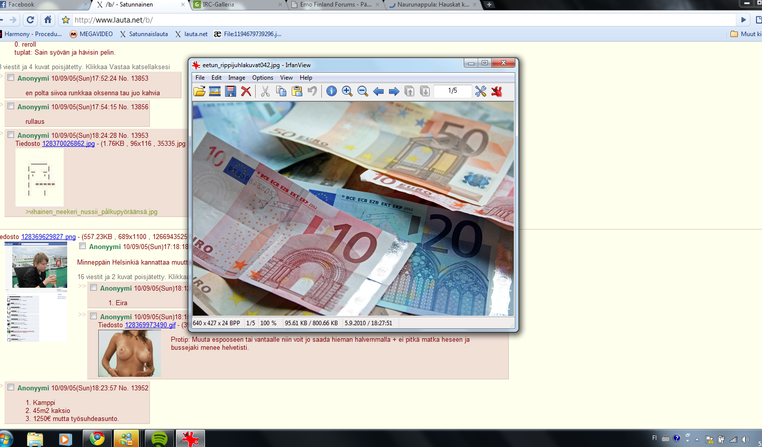Open the Facebook screenshot thumbnail in the thread
Image resolution: width=762 pixels, height=447 pixels.
click(x=36, y=292)
